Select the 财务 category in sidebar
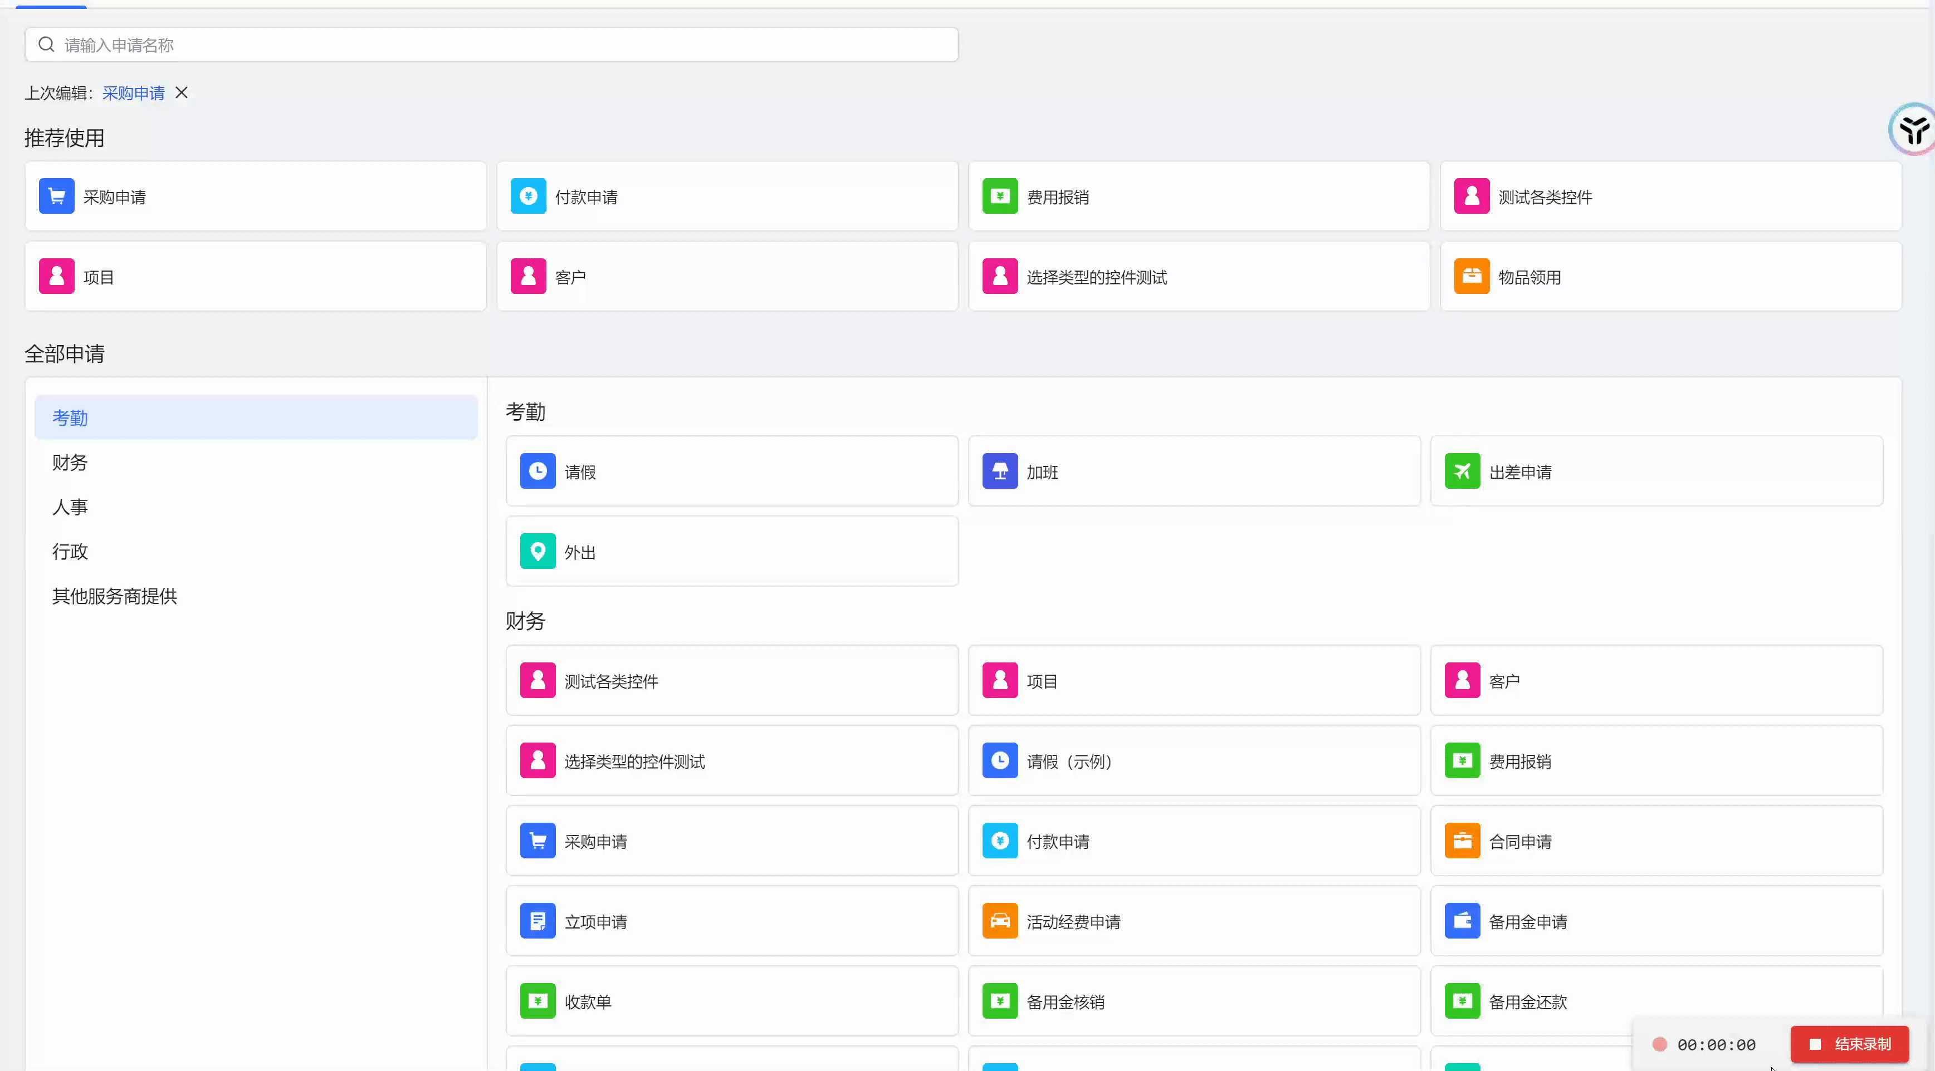The width and height of the screenshot is (1935, 1071). coord(70,463)
